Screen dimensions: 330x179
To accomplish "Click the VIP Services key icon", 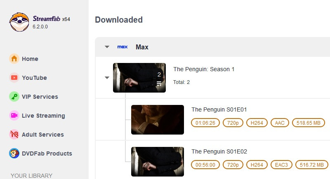I will (x=14, y=97).
